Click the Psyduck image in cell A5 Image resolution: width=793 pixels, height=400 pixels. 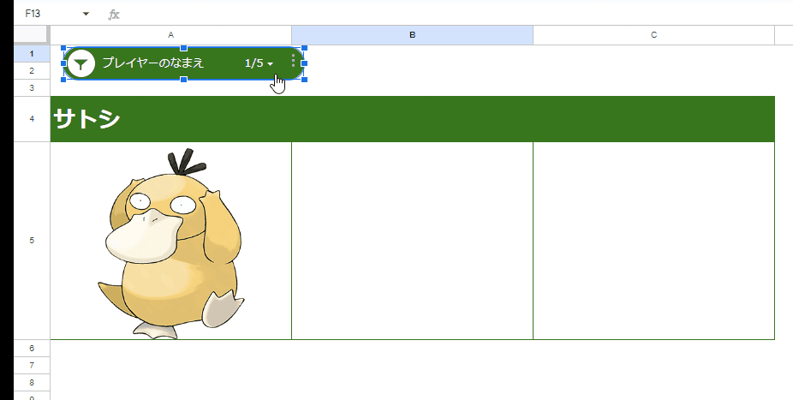(171, 242)
